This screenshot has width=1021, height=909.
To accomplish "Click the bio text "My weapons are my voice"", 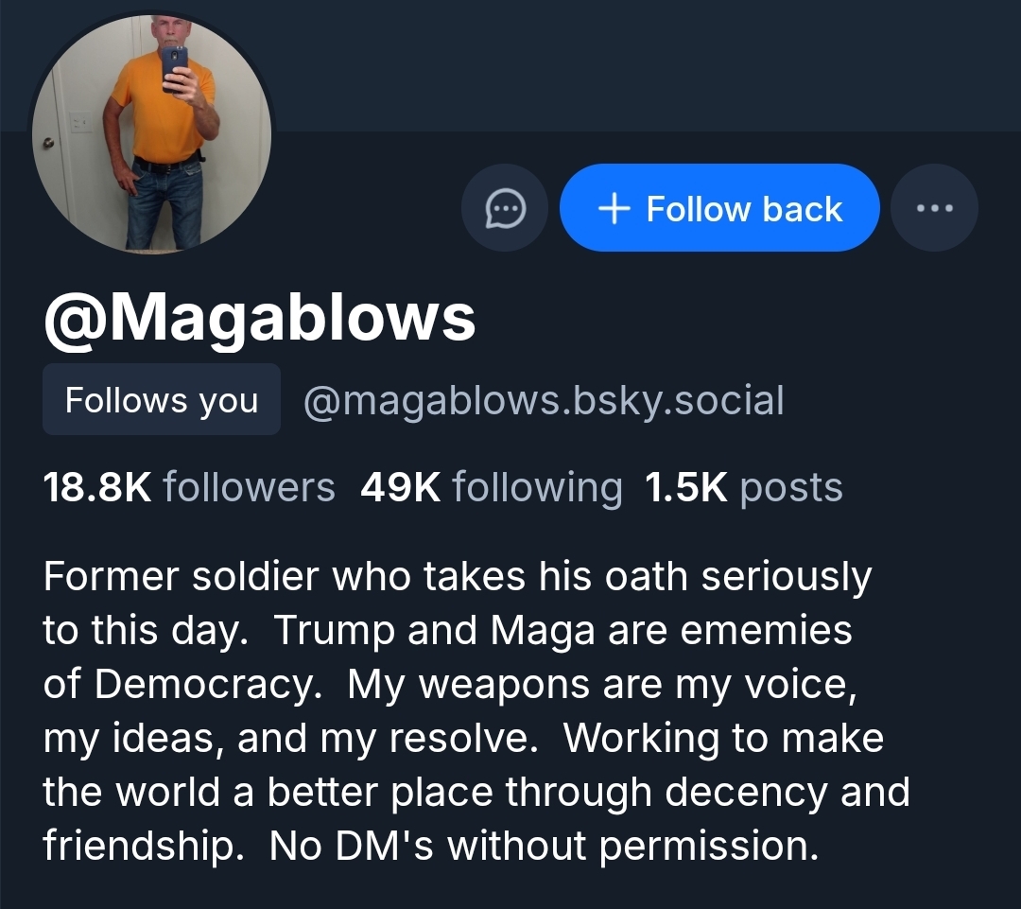I will pos(602,684).
